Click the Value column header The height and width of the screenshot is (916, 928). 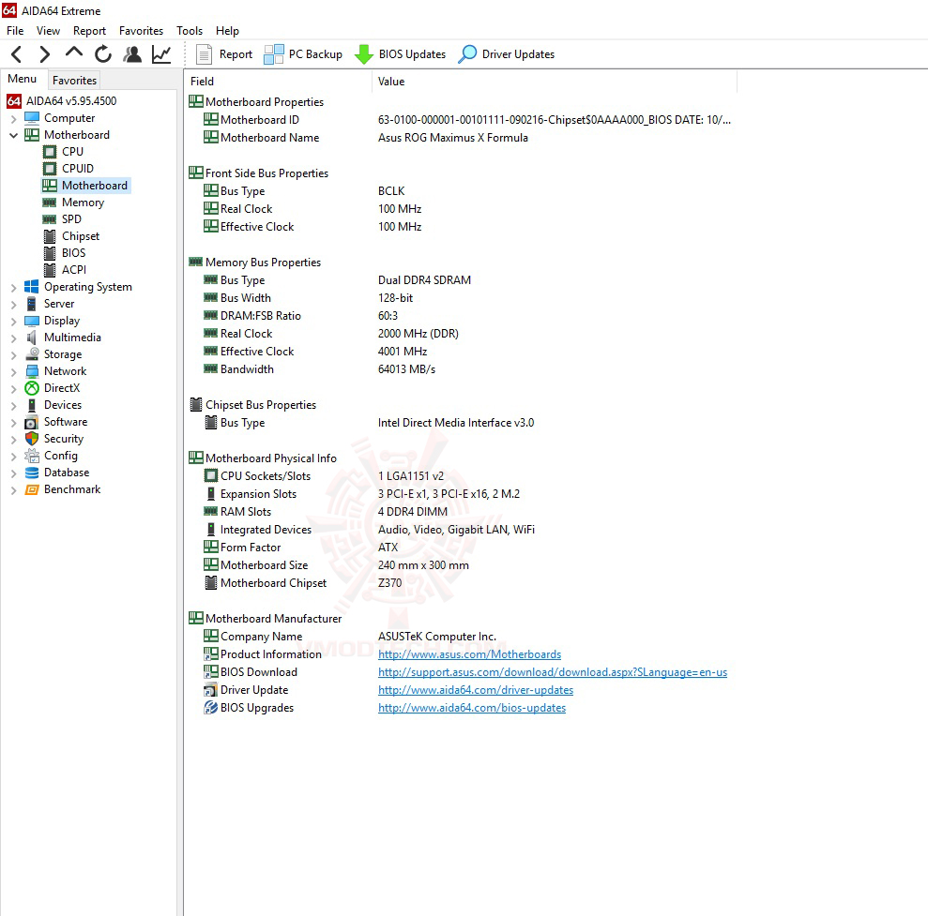[x=555, y=82]
